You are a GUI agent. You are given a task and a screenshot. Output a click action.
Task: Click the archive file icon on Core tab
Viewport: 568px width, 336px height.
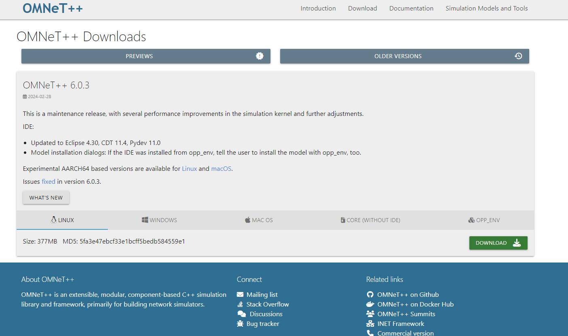pos(343,220)
